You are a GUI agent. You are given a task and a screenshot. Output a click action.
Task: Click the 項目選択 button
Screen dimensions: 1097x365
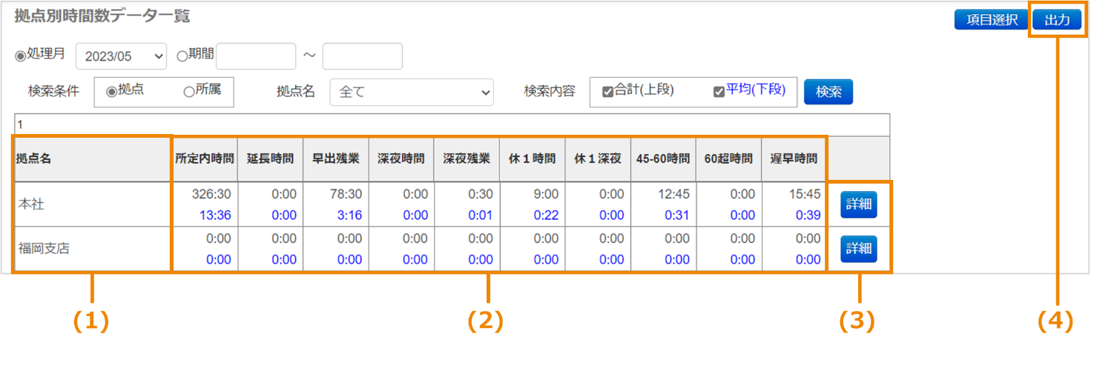(991, 20)
